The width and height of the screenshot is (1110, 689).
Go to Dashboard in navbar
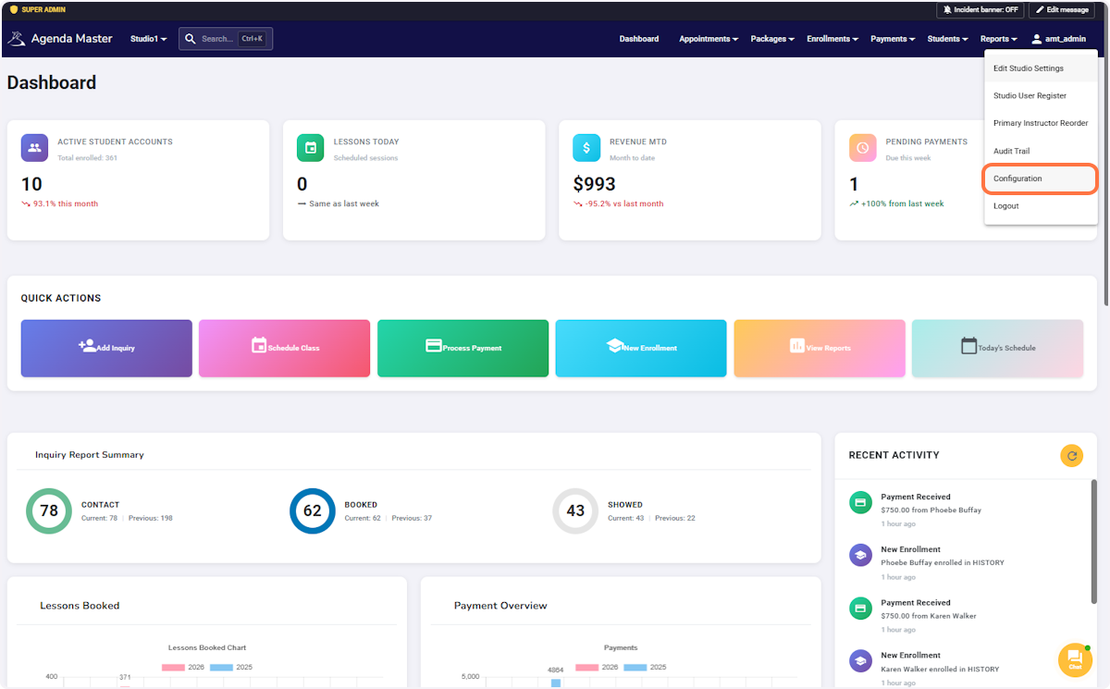(639, 39)
